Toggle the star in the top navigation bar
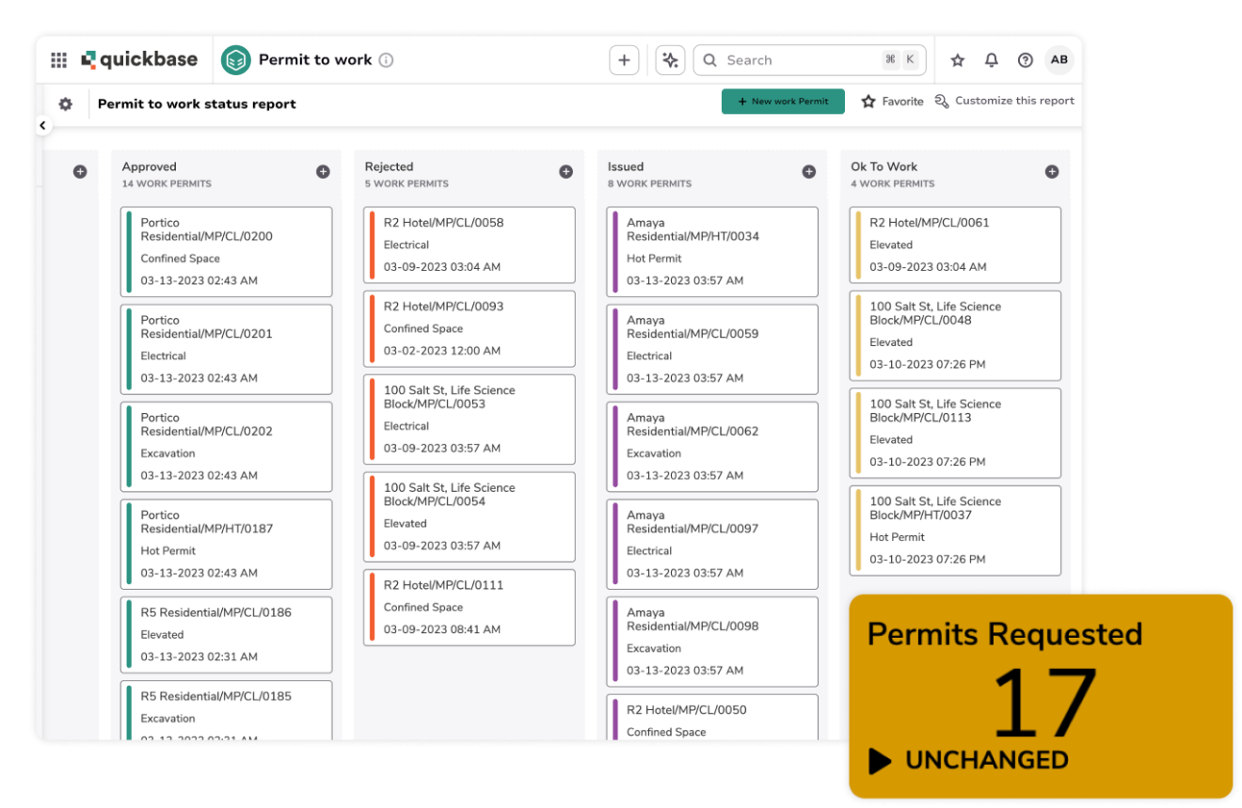This screenshot has height=808, width=1242. (x=957, y=59)
